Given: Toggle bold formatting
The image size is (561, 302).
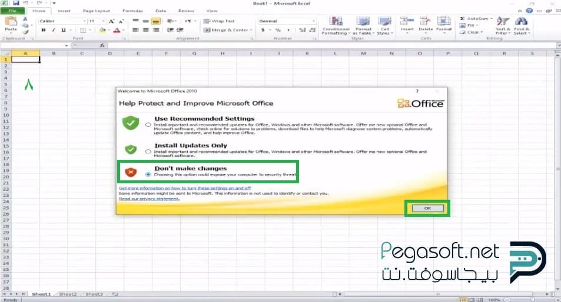Looking at the screenshot, I should [x=44, y=30].
